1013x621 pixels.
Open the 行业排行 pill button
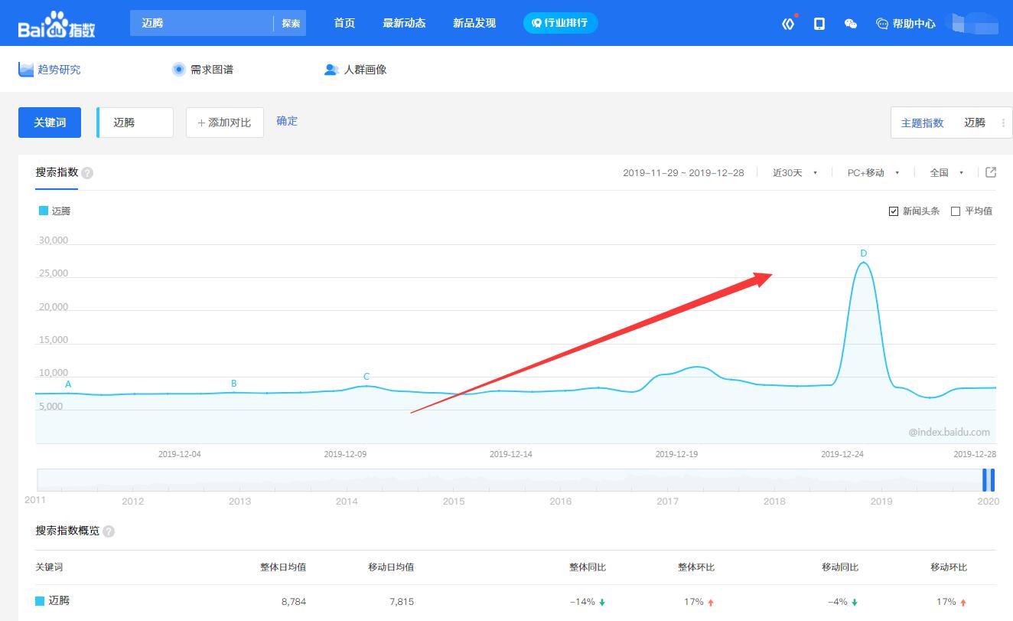[x=561, y=23]
